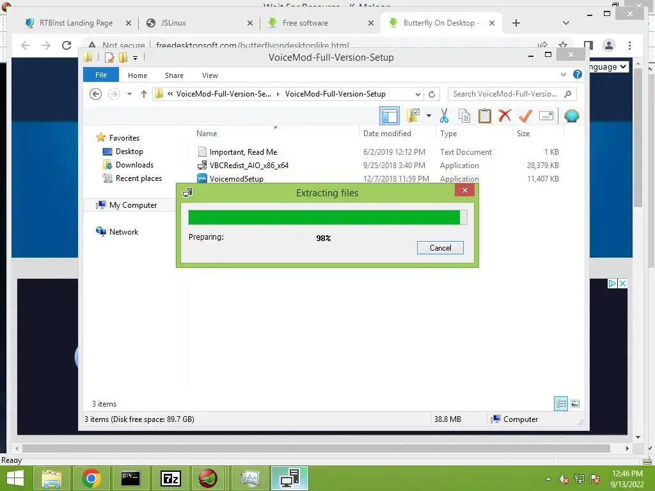Select My Computer in navigation pane
The width and height of the screenshot is (655, 491).
coord(133,205)
